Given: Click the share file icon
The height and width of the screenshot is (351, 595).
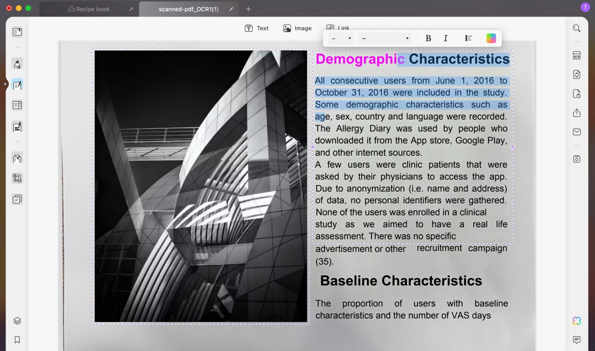Looking at the screenshot, I should [x=576, y=113].
